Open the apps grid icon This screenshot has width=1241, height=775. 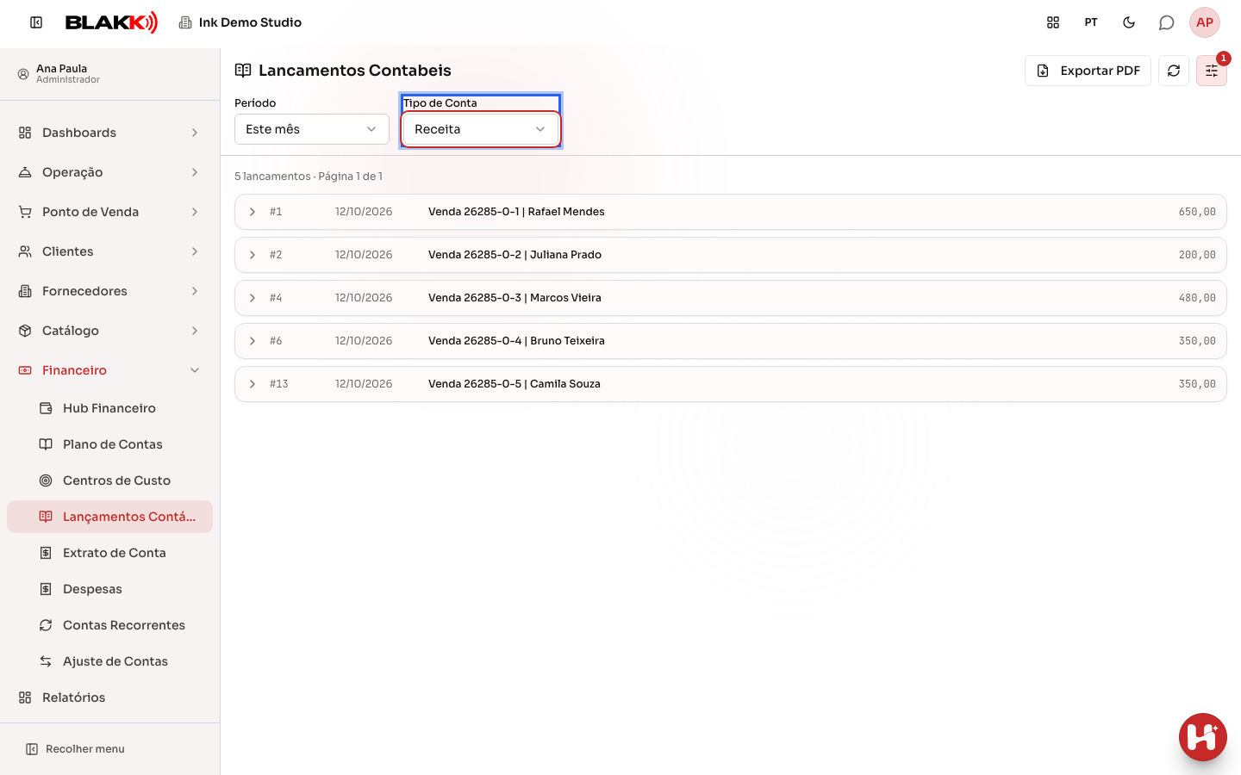[1053, 22]
